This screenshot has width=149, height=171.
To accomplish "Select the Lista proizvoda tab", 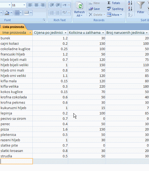I will (13, 27).
